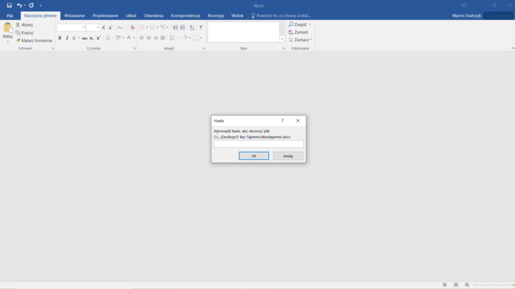
Task: Click the Wklej paste clipboard icon
Action: coord(8,28)
